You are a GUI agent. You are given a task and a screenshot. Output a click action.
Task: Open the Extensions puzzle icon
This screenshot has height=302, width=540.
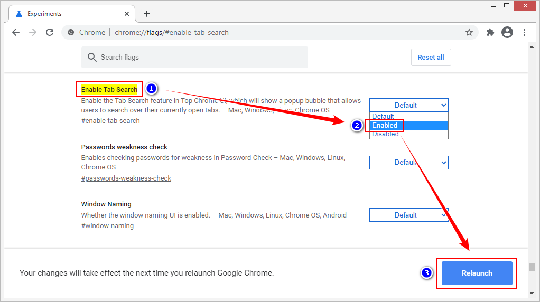[x=490, y=32]
